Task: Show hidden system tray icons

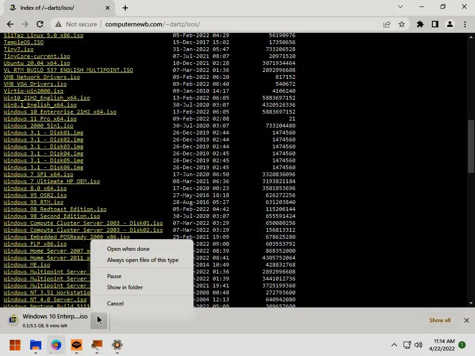Action: pos(394,345)
